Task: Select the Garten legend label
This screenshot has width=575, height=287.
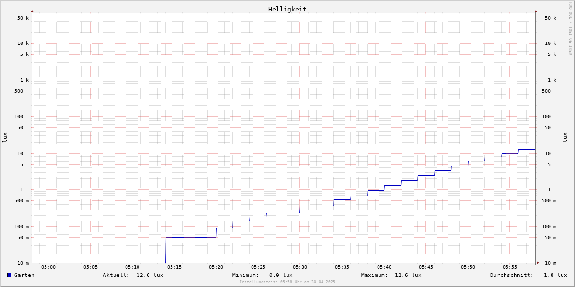Action: click(x=24, y=275)
